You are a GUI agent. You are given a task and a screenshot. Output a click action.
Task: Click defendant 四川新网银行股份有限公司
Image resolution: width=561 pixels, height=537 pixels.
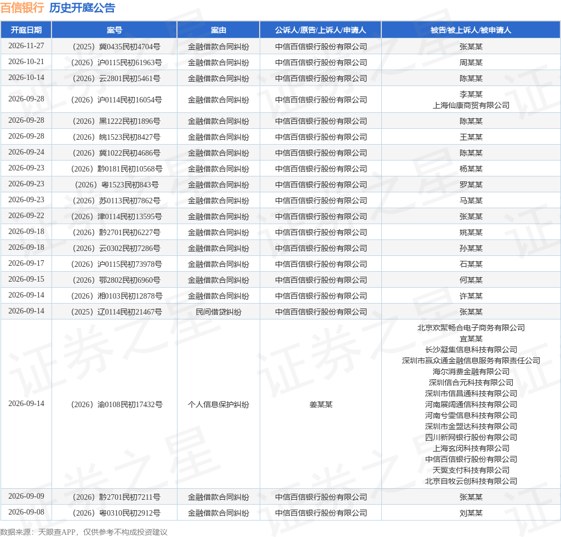tap(471, 437)
